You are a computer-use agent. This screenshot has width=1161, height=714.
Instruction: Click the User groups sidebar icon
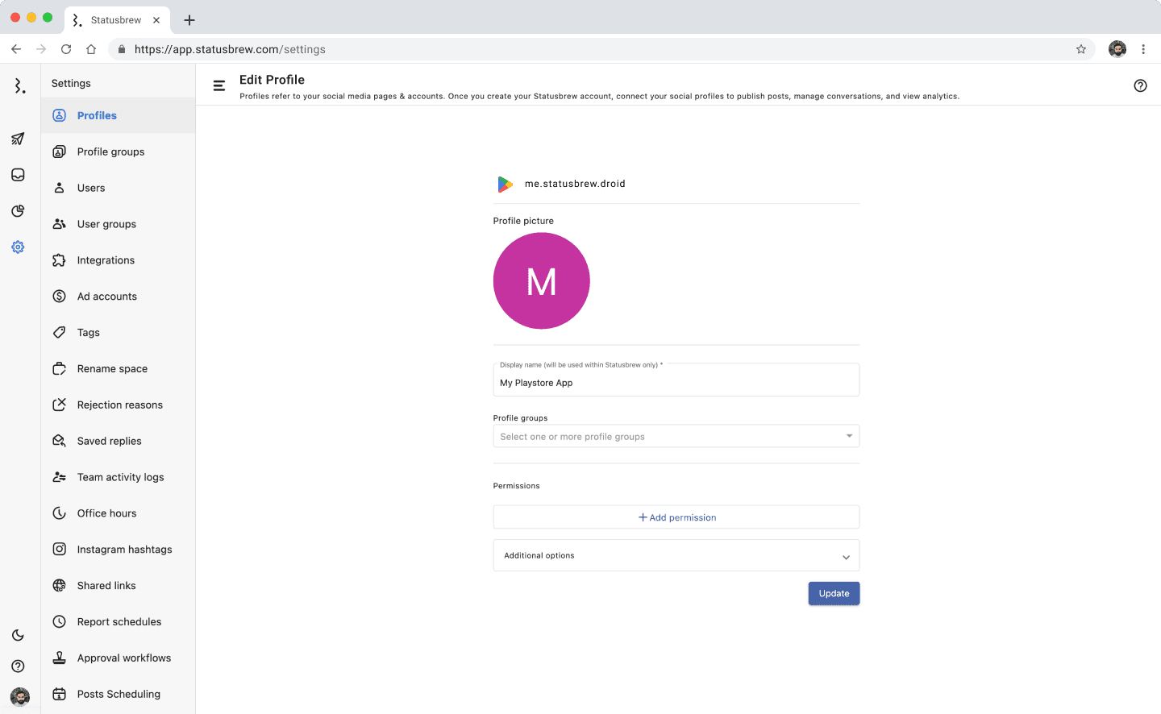click(60, 224)
